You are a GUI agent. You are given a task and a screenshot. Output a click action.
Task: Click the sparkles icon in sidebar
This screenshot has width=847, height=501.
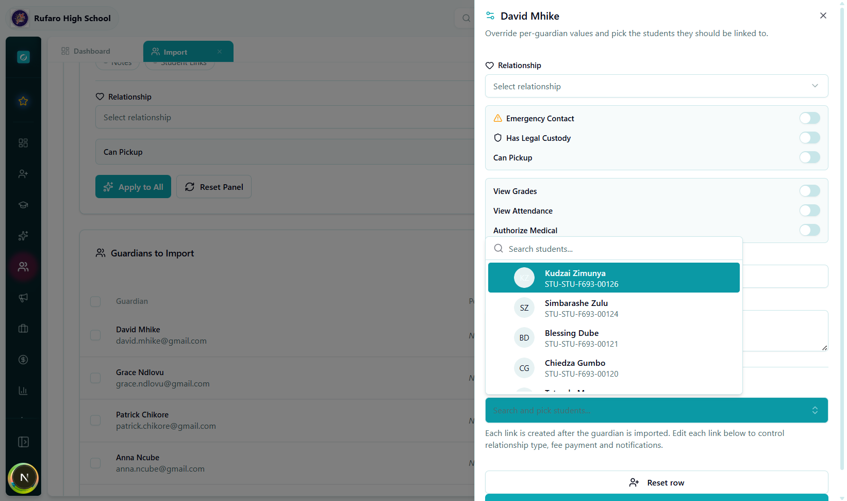(x=23, y=236)
